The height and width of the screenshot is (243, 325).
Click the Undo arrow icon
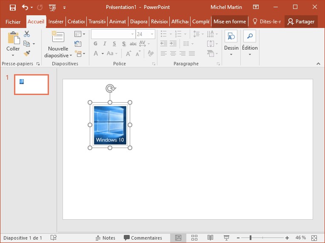[25, 7]
